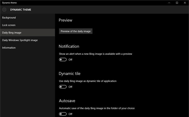Maximize the Dynamic theme window
This screenshot has width=189, height=117.
(x=177, y=3)
